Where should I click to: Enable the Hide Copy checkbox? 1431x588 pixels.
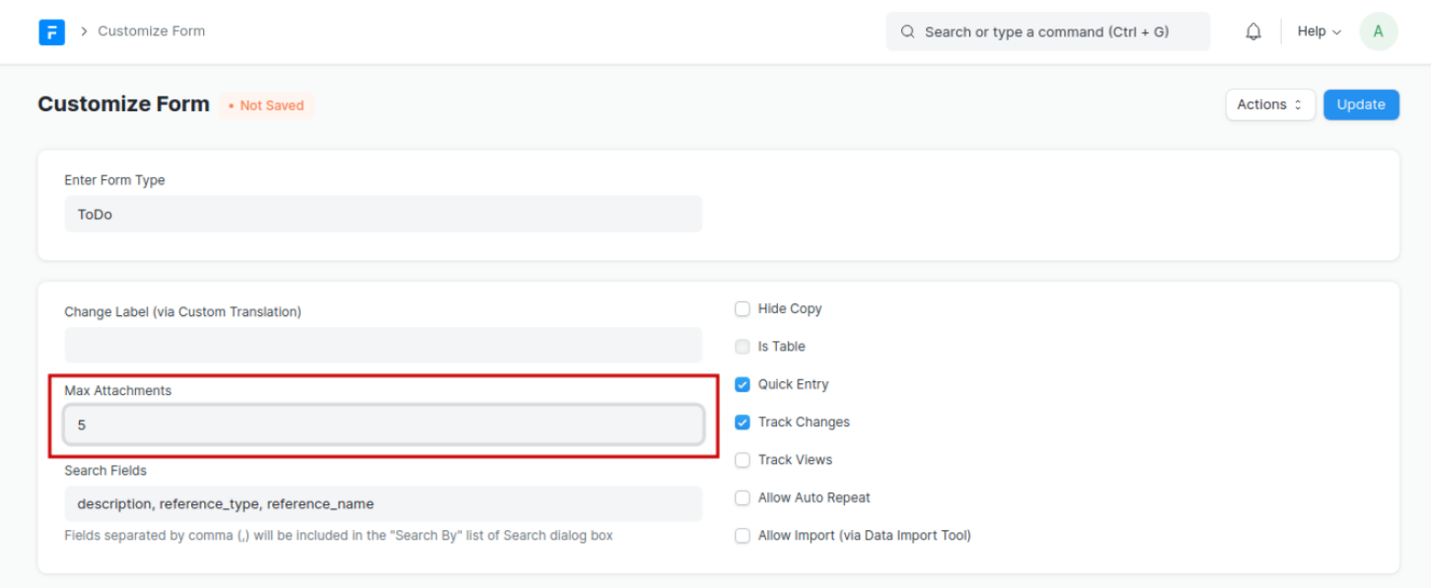tap(742, 309)
